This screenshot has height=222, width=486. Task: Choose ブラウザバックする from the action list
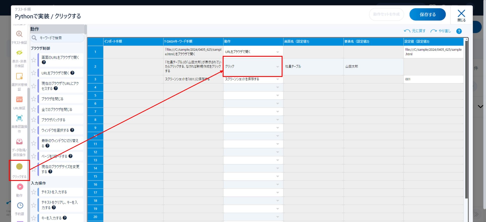pos(53,120)
